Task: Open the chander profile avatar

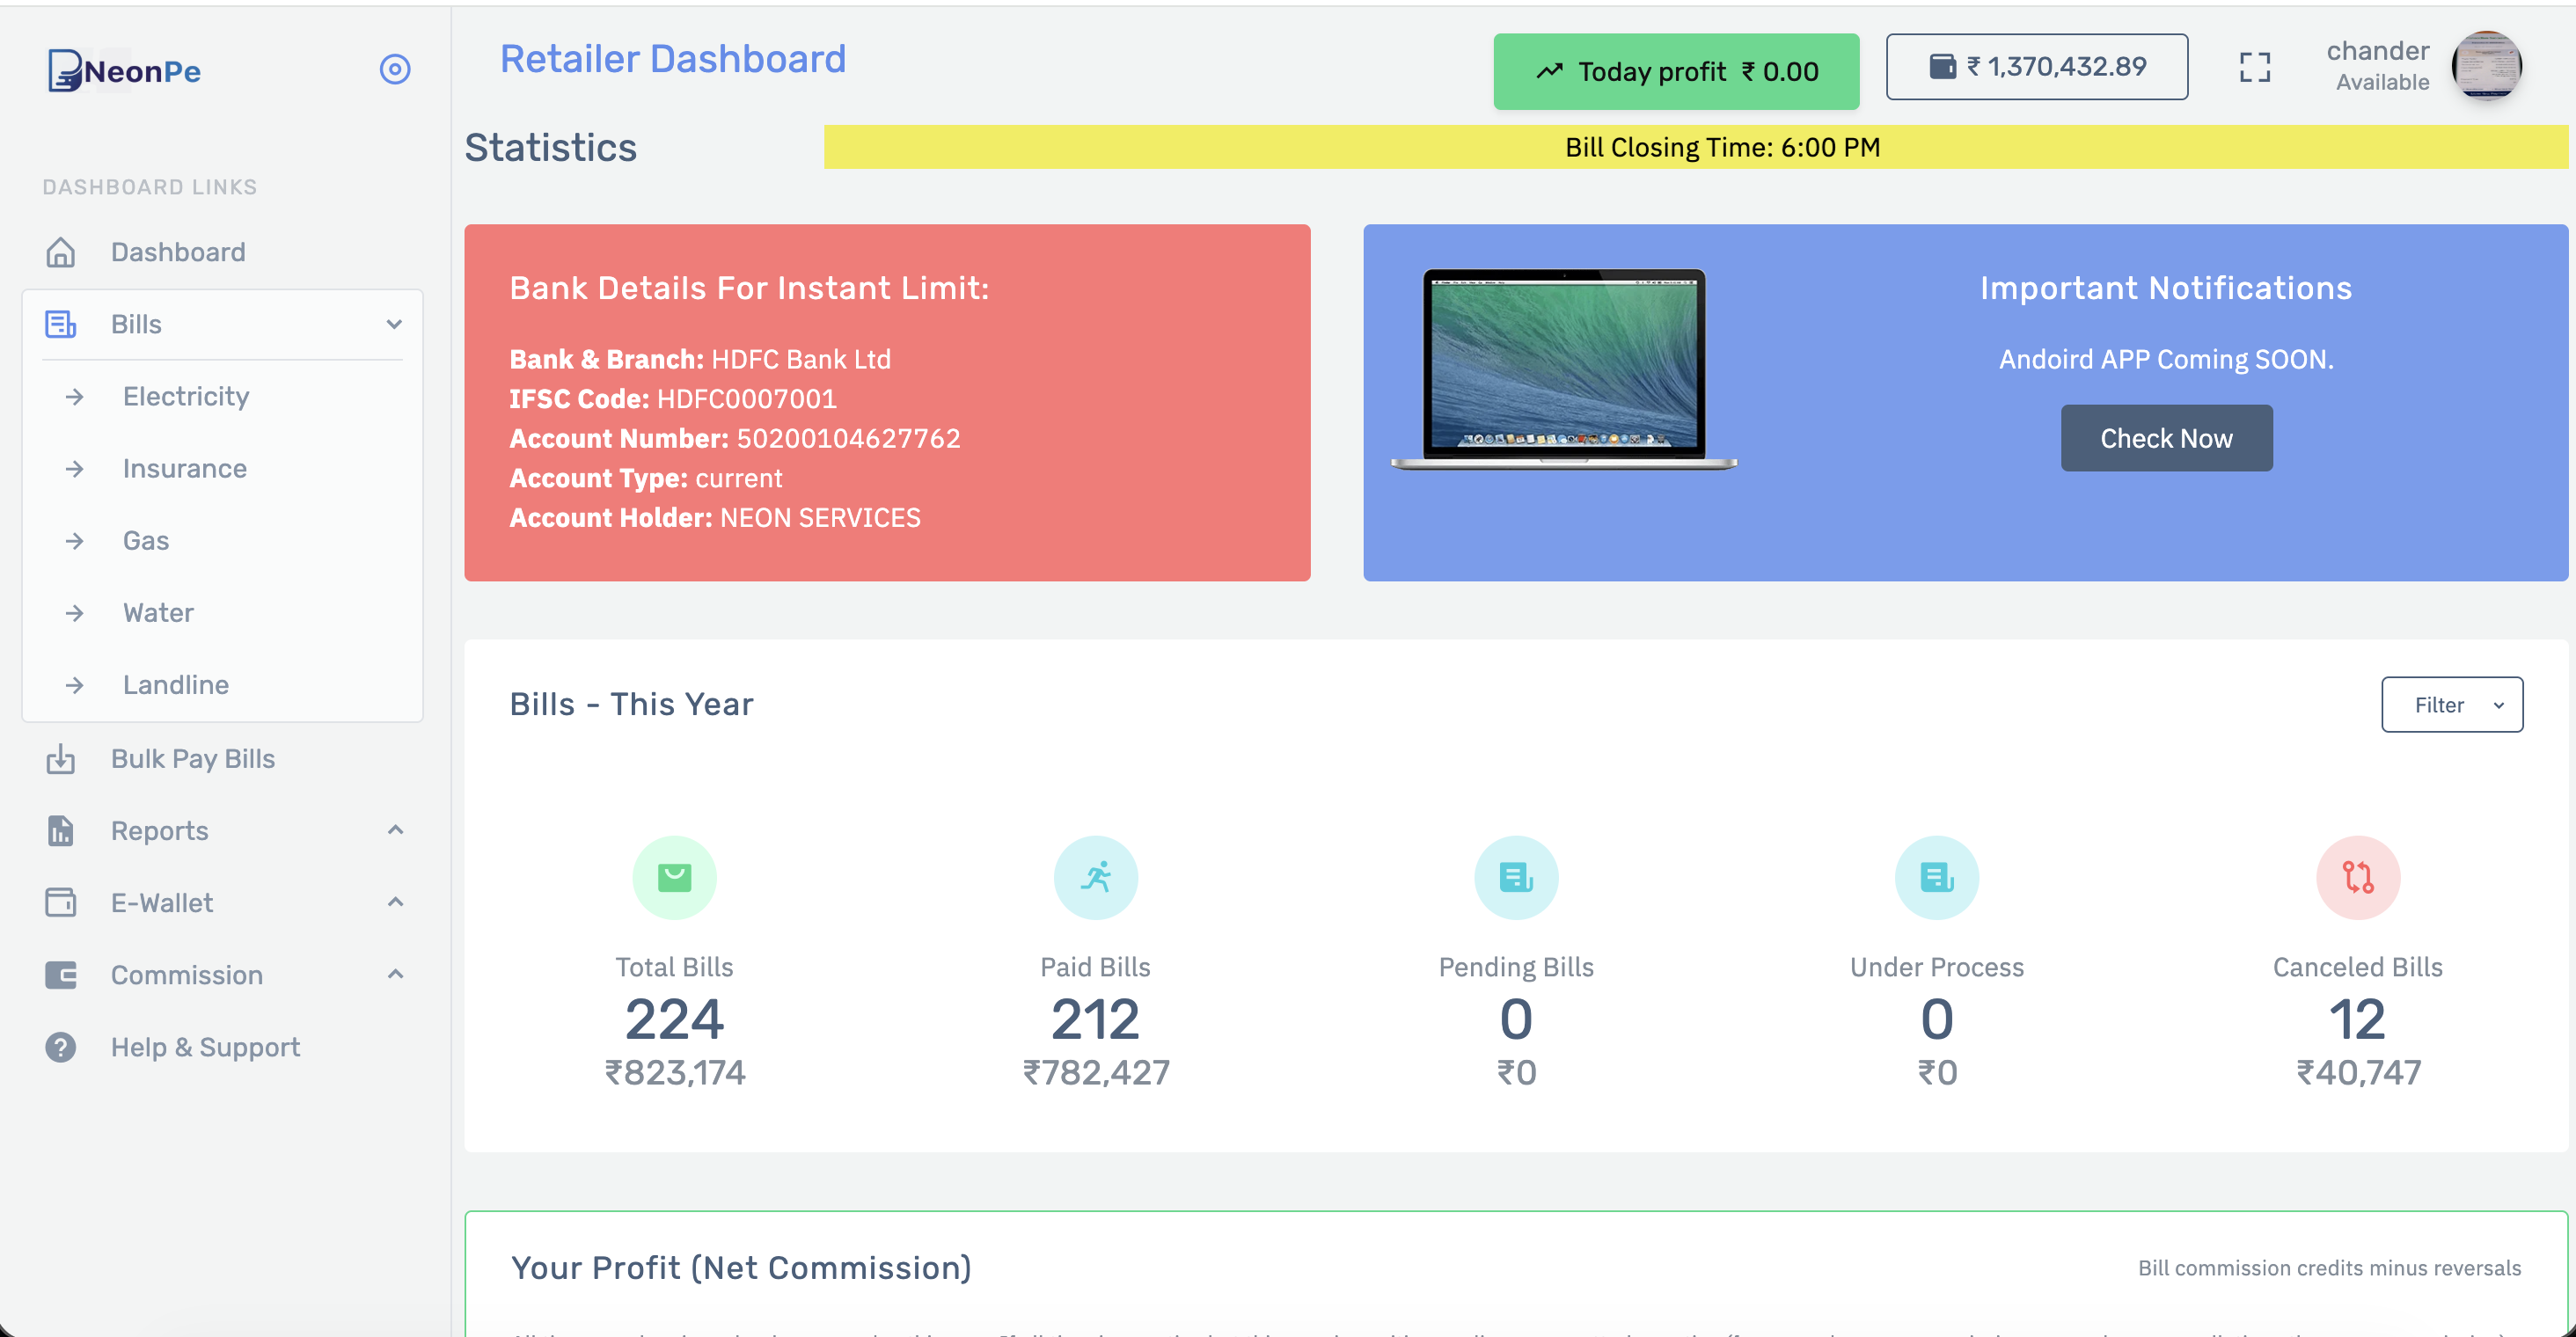Action: pyautogui.click(x=2487, y=66)
